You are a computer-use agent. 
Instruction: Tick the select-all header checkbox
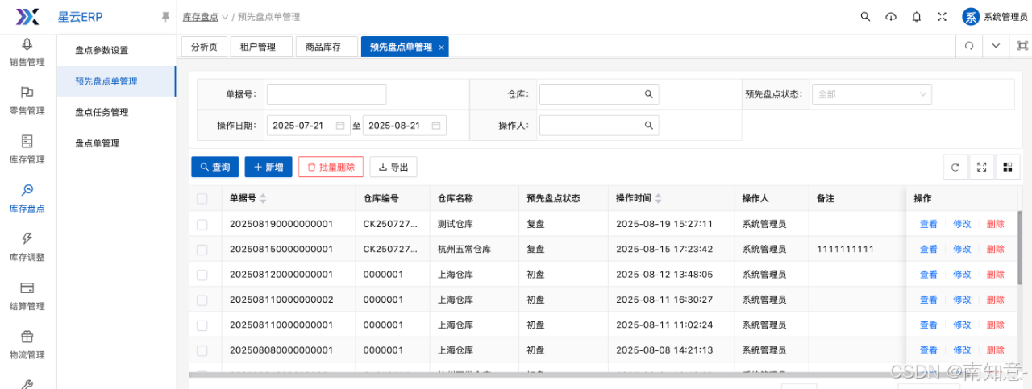[x=202, y=198]
